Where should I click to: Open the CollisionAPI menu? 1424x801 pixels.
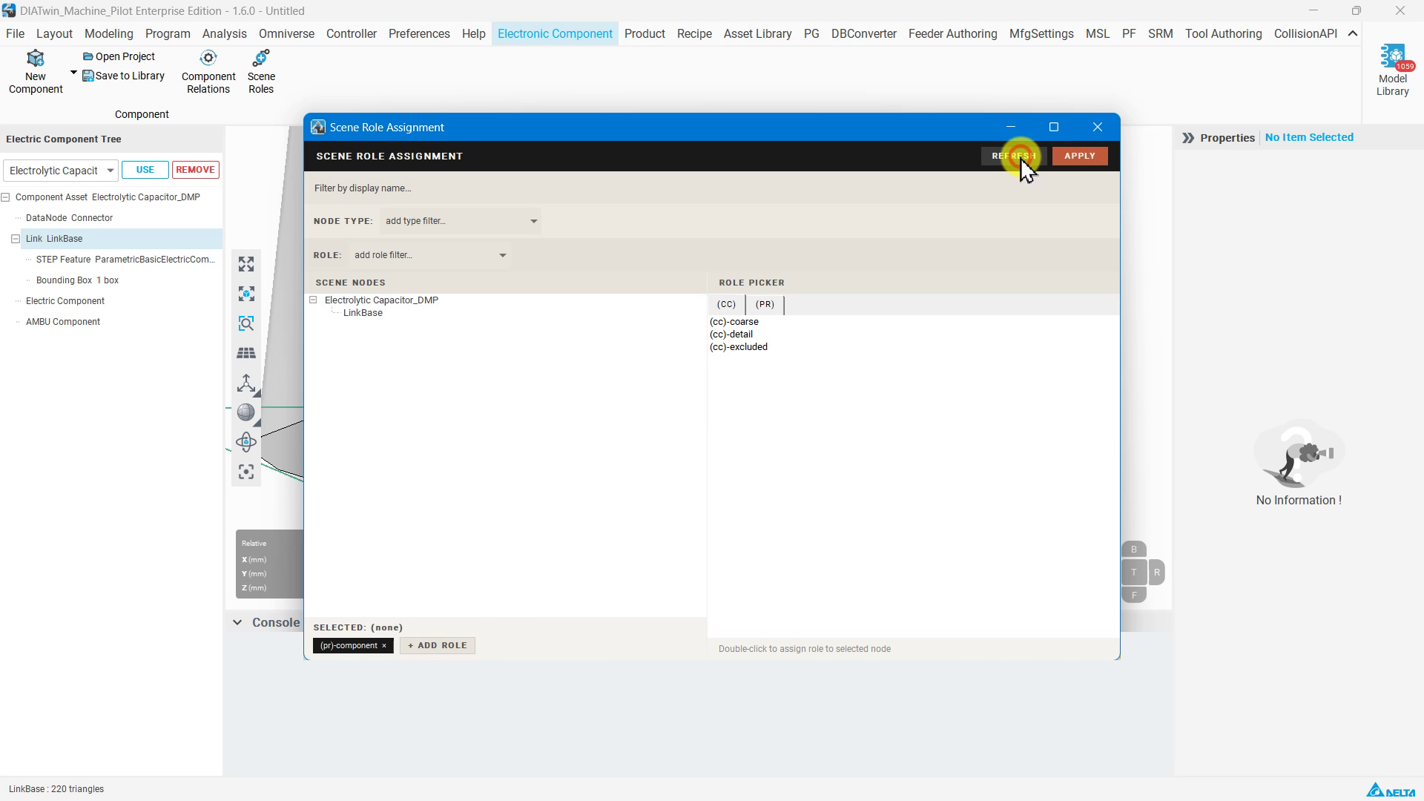click(x=1305, y=34)
